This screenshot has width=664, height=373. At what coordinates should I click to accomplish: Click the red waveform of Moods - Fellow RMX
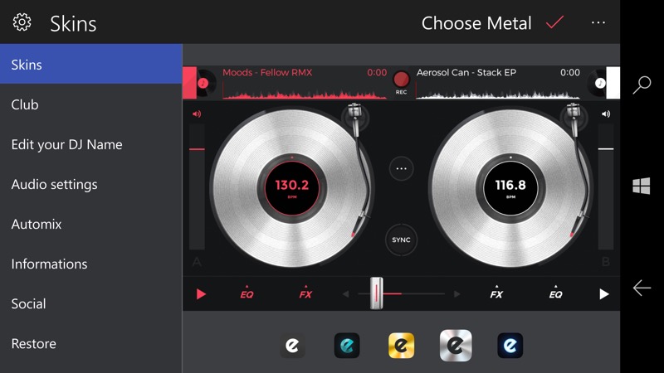click(305, 93)
